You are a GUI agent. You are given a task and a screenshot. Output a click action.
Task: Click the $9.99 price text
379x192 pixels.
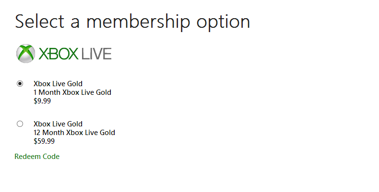point(42,101)
